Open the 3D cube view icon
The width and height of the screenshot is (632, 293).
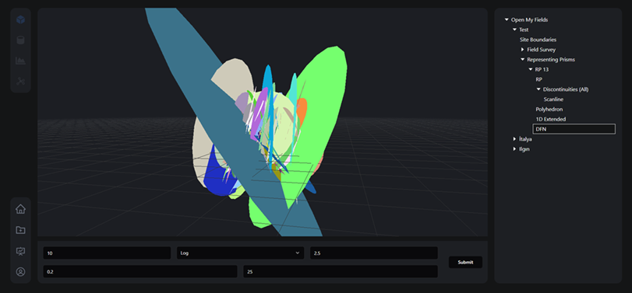pyautogui.click(x=20, y=19)
